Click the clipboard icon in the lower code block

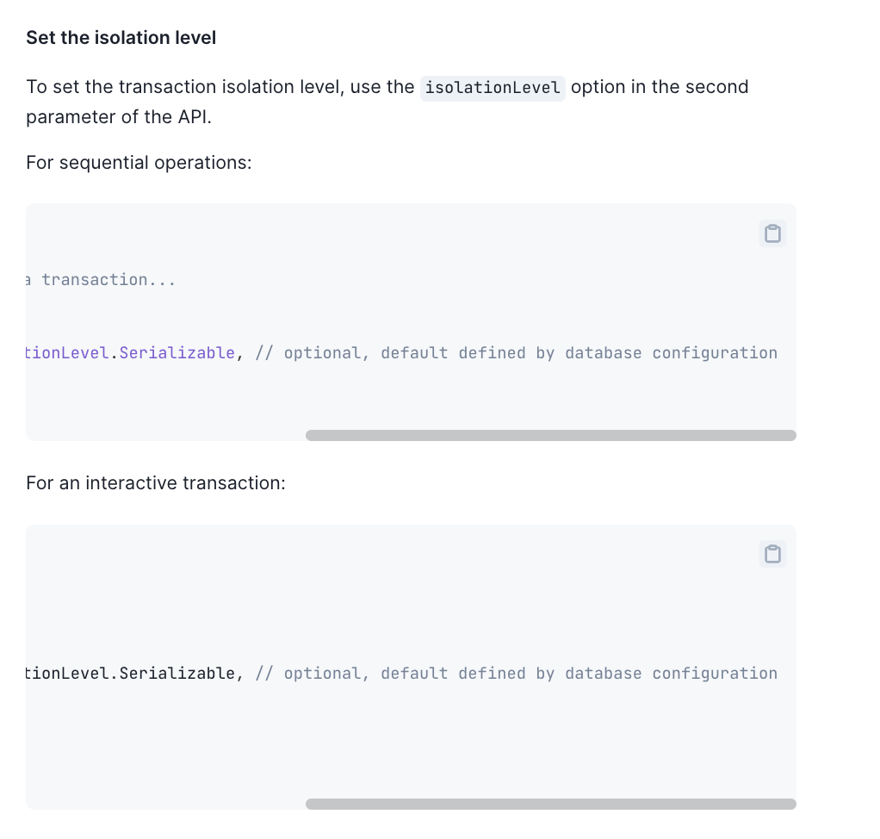point(772,554)
